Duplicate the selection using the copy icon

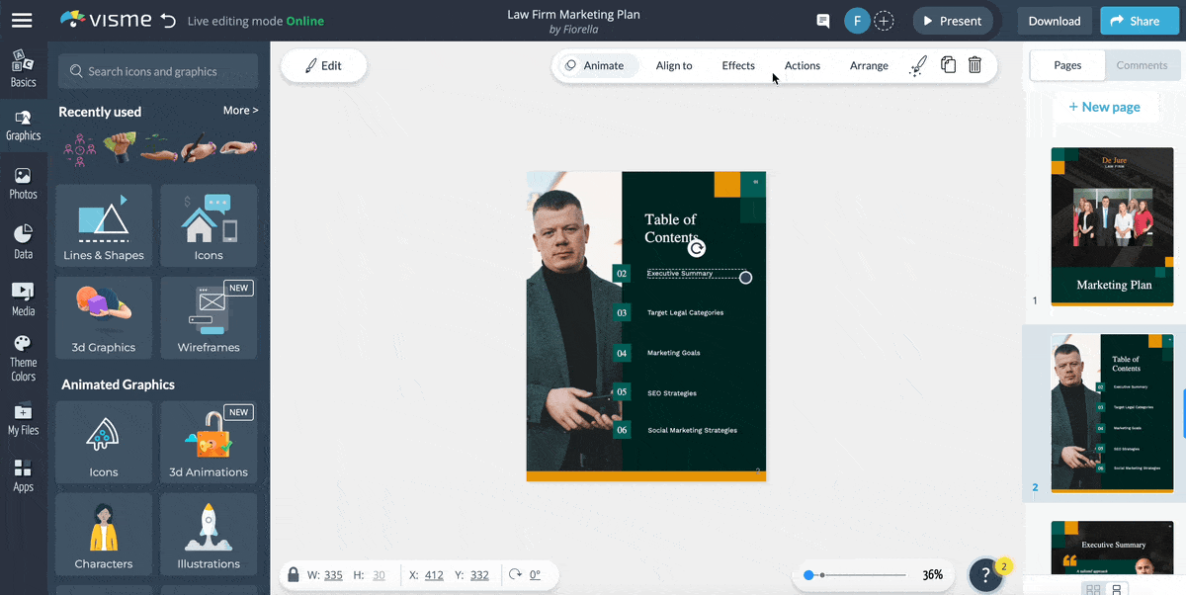947,64
